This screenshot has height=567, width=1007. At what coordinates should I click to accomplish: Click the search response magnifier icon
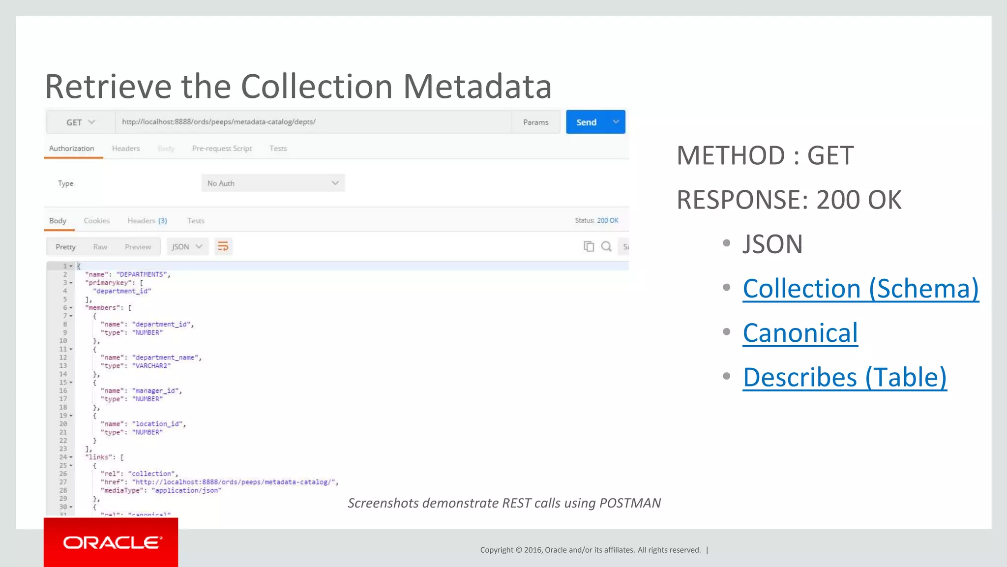[606, 246]
